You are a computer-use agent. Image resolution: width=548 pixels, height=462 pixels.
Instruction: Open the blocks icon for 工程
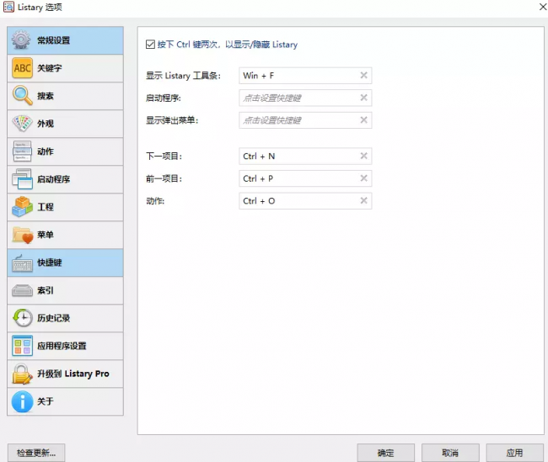23,206
